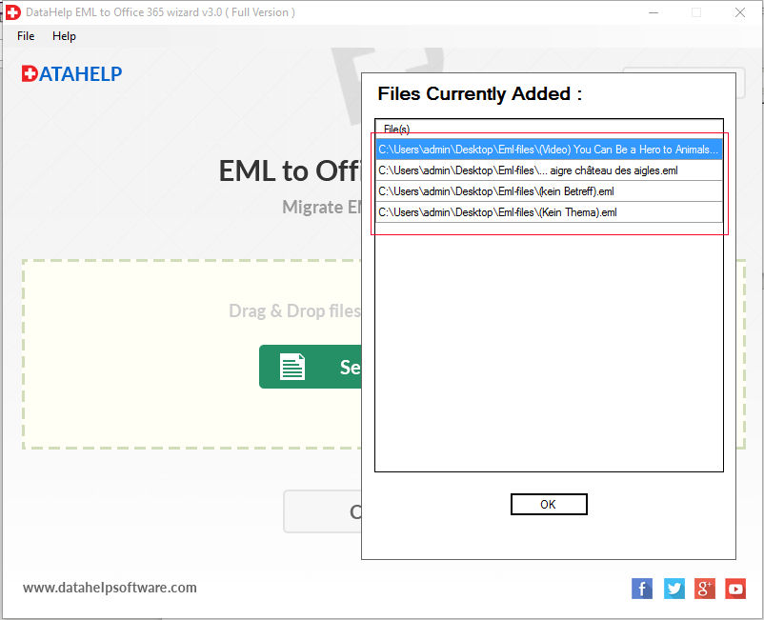This screenshot has height=620, width=764.
Task: Click the OK button in the files dialog
Action: pyautogui.click(x=549, y=504)
